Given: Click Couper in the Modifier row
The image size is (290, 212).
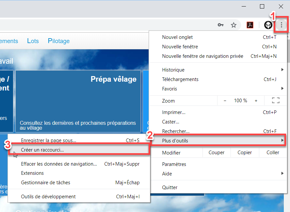Looking at the screenshot, I should coord(217,153).
